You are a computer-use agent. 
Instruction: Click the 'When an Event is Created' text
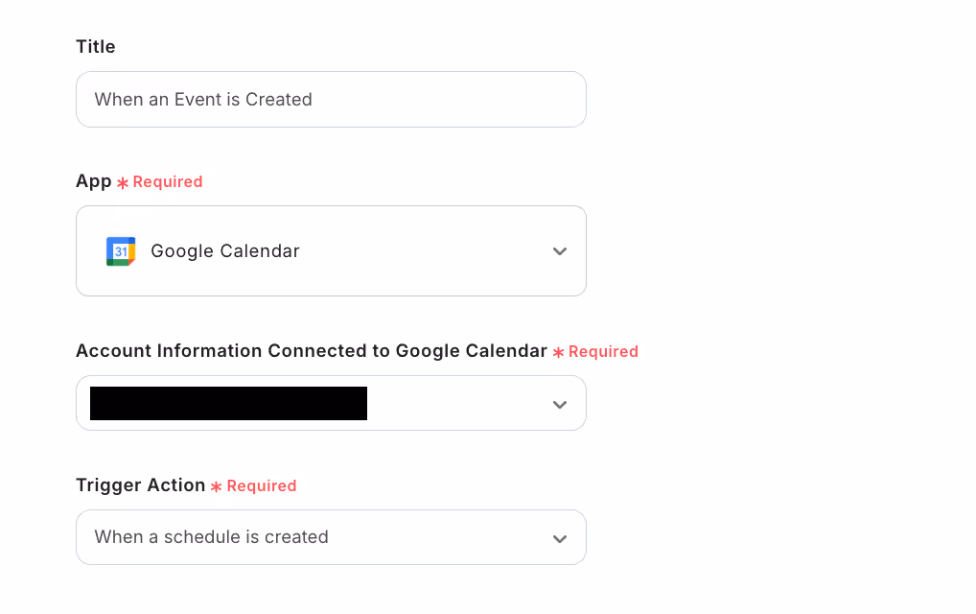click(x=203, y=100)
